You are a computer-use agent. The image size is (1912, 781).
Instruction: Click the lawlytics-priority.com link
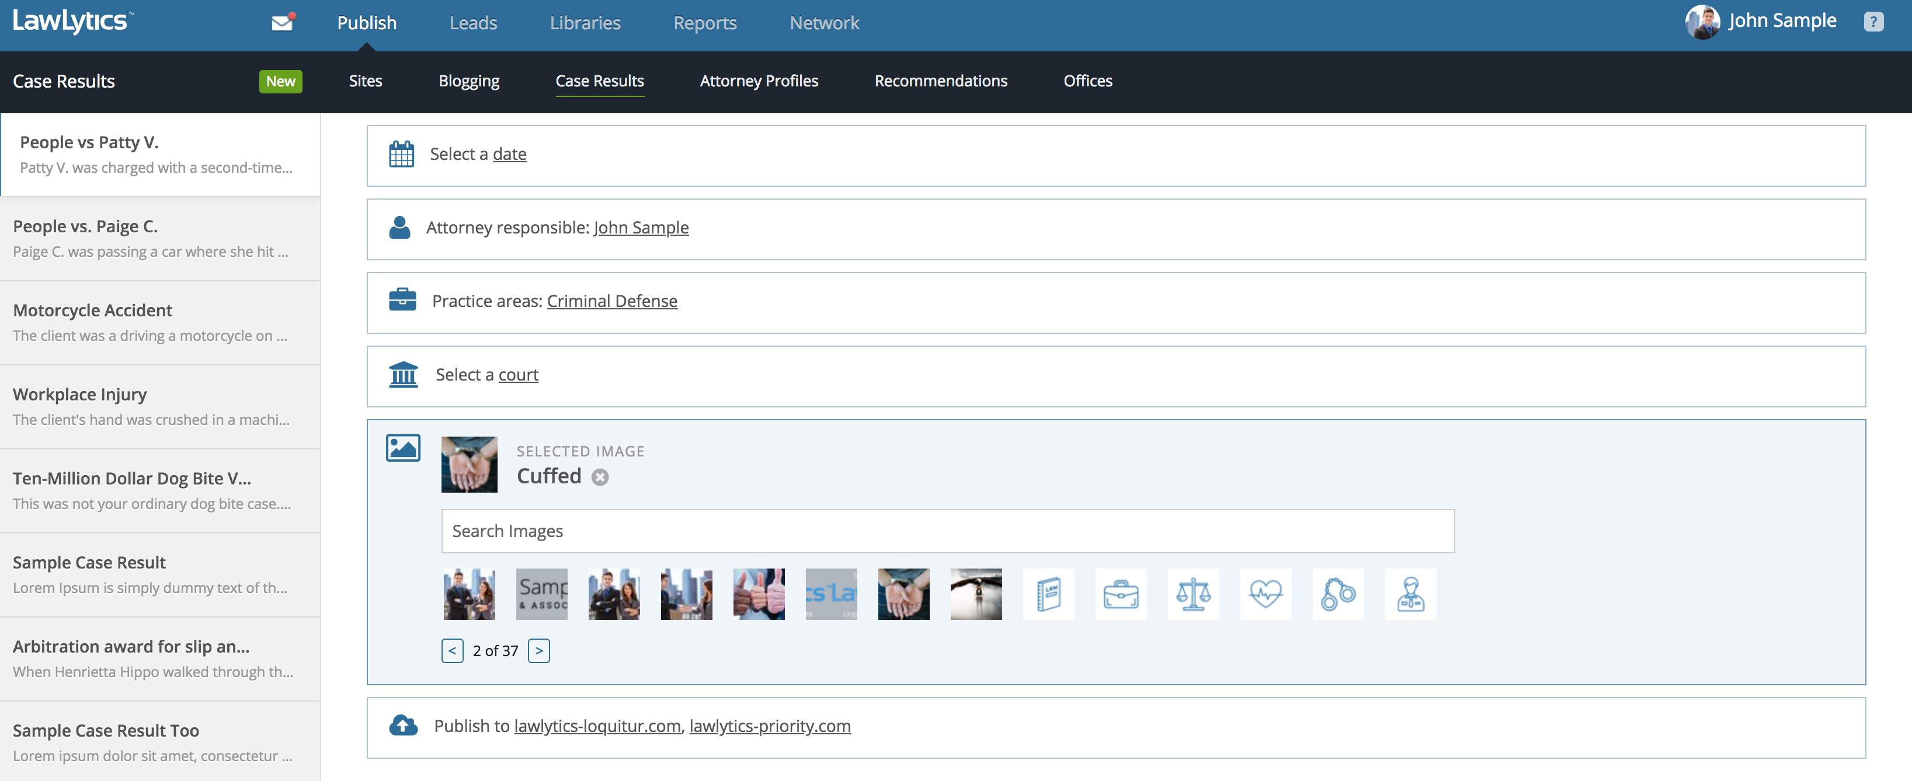pos(770,726)
